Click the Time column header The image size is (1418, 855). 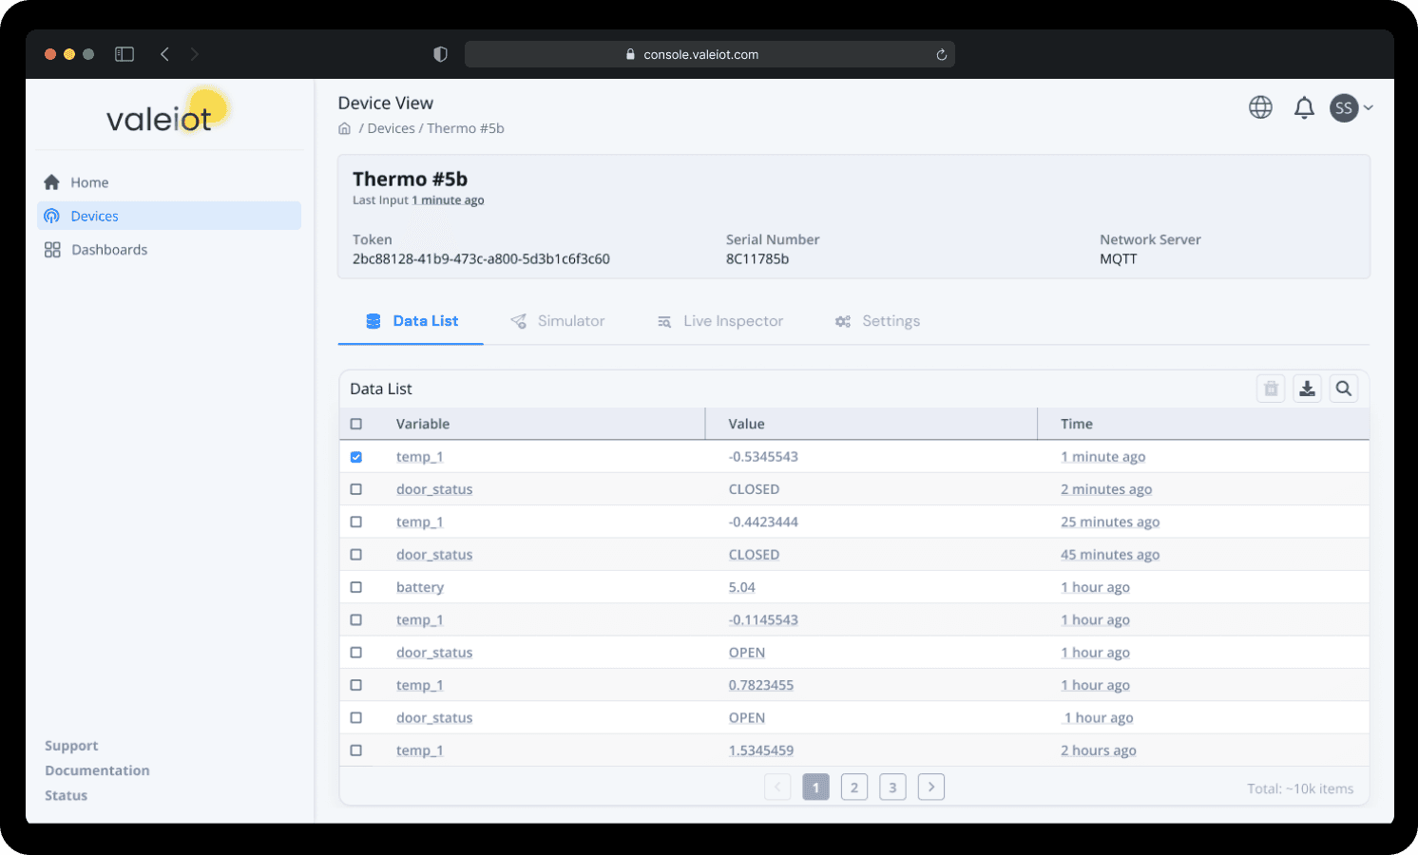click(1077, 424)
